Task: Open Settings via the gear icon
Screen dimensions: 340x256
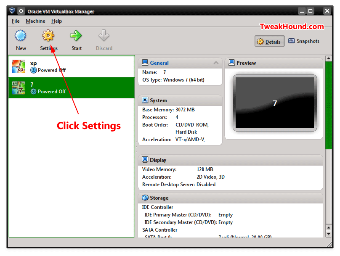Action: pos(48,35)
